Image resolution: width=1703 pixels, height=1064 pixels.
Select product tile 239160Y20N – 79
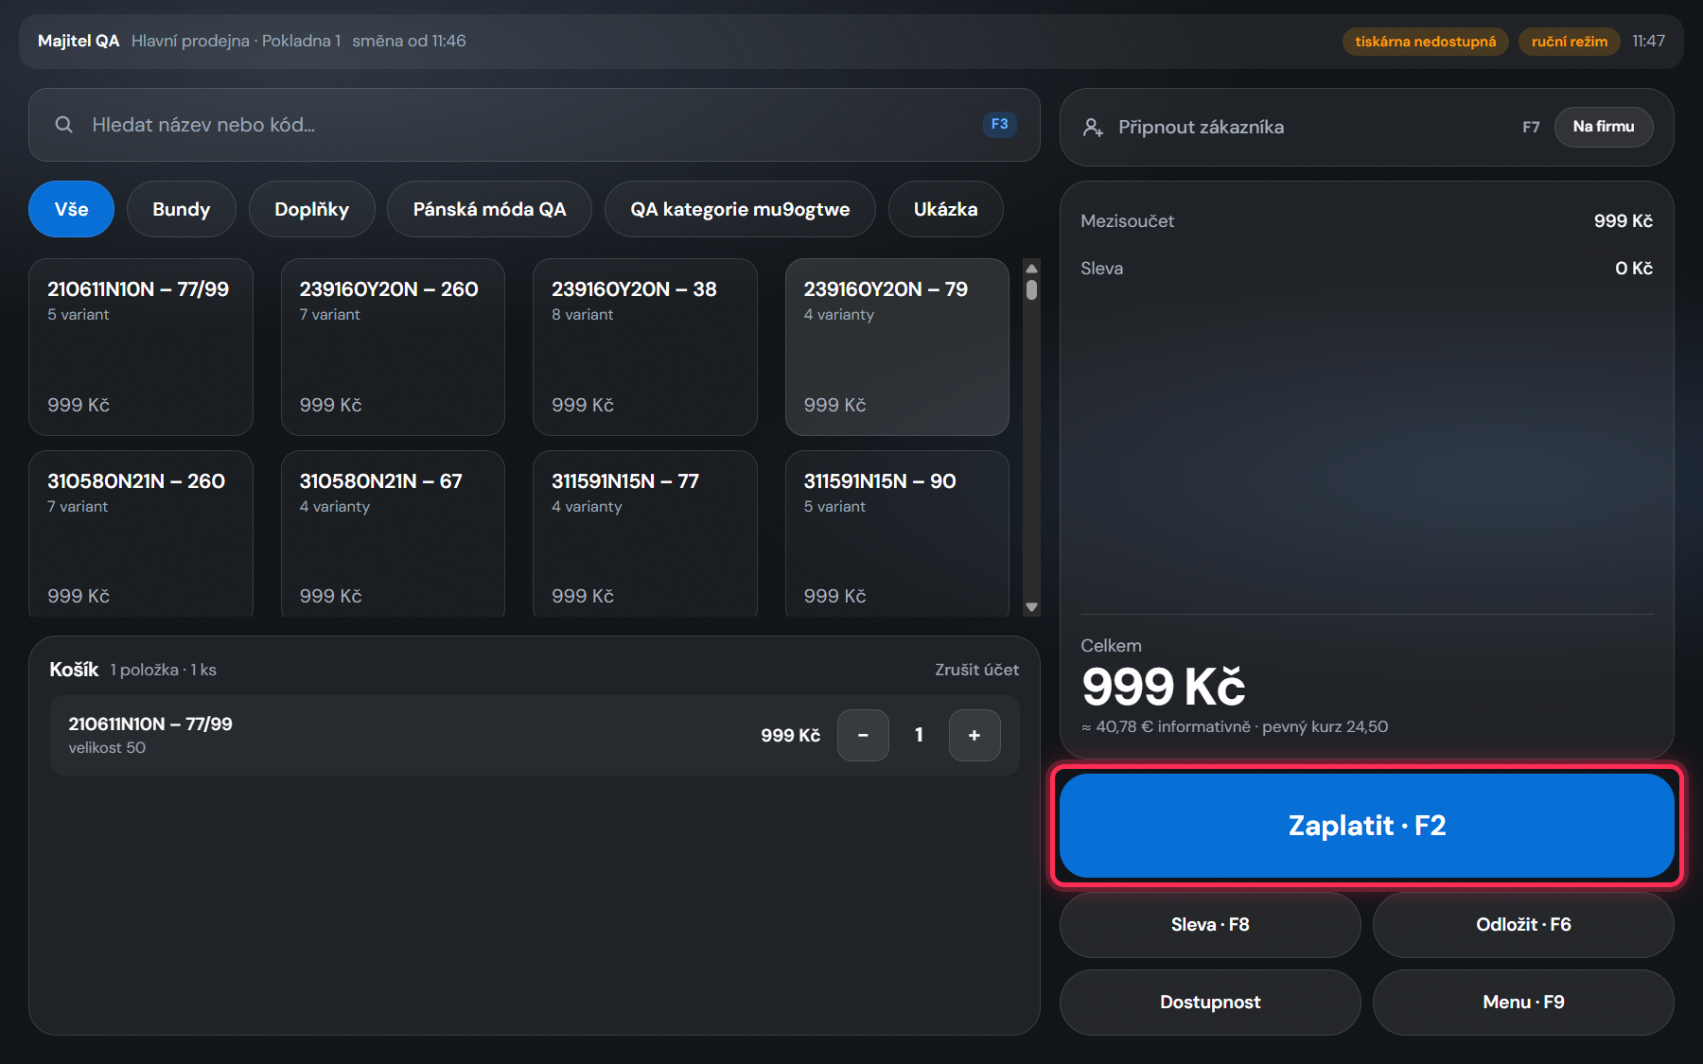click(897, 347)
